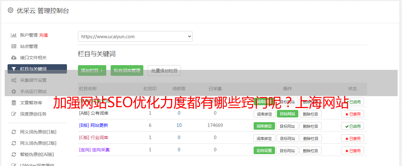Click 目标网站 in the 定向采集 row
Viewport: 402px width, 166px height.
[287, 150]
